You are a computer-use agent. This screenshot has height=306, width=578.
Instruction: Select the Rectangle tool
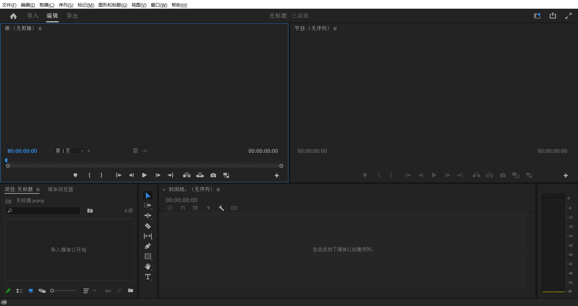148,257
